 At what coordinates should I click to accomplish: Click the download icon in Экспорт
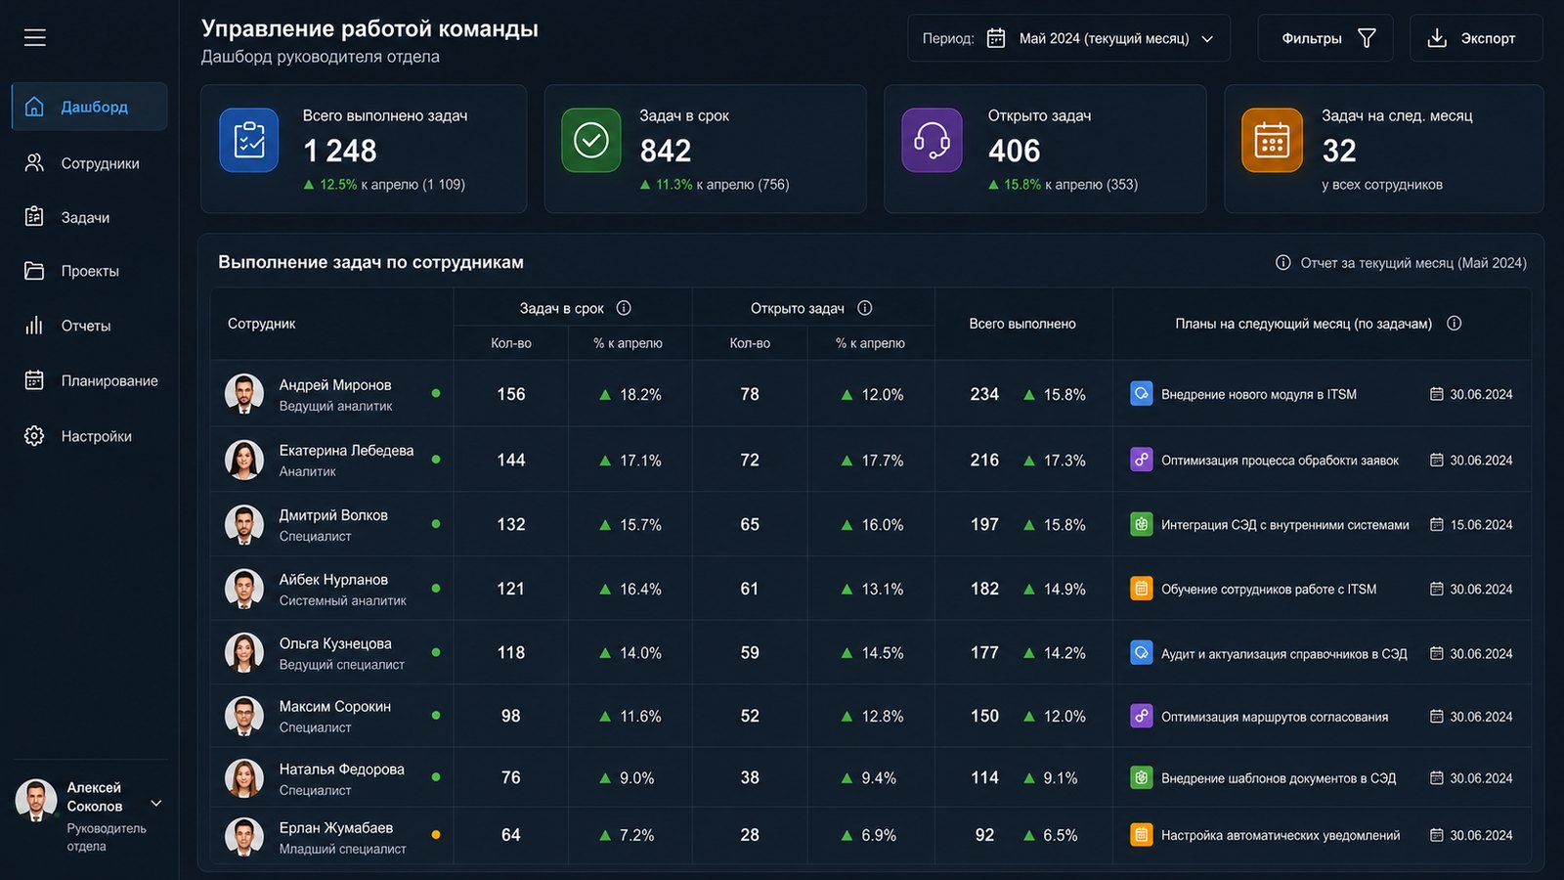1437,38
